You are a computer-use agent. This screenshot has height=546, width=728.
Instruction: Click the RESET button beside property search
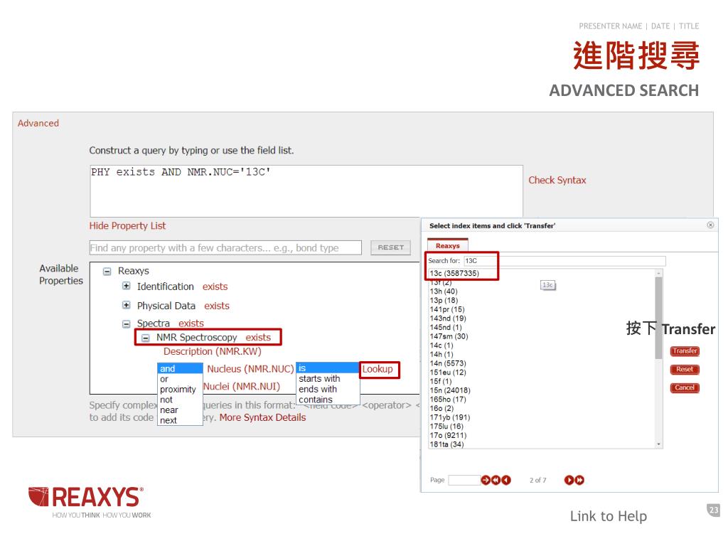click(x=390, y=247)
